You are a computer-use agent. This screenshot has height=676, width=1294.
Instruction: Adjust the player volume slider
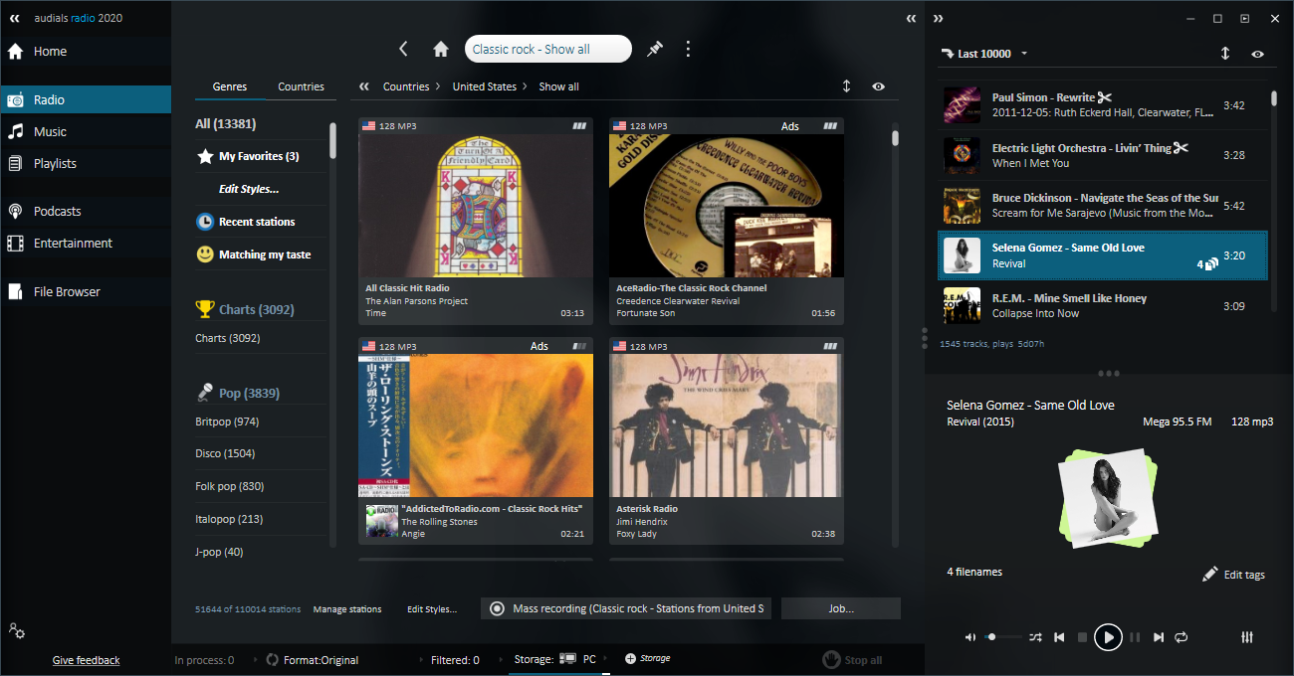[x=1003, y=637]
